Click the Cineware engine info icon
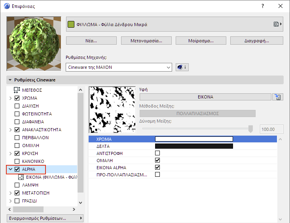 (x=182, y=67)
